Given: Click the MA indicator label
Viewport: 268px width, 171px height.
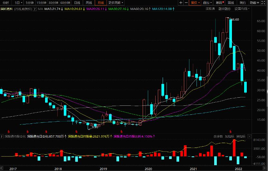Looking at the screenshot, I should [x=40, y=9].
